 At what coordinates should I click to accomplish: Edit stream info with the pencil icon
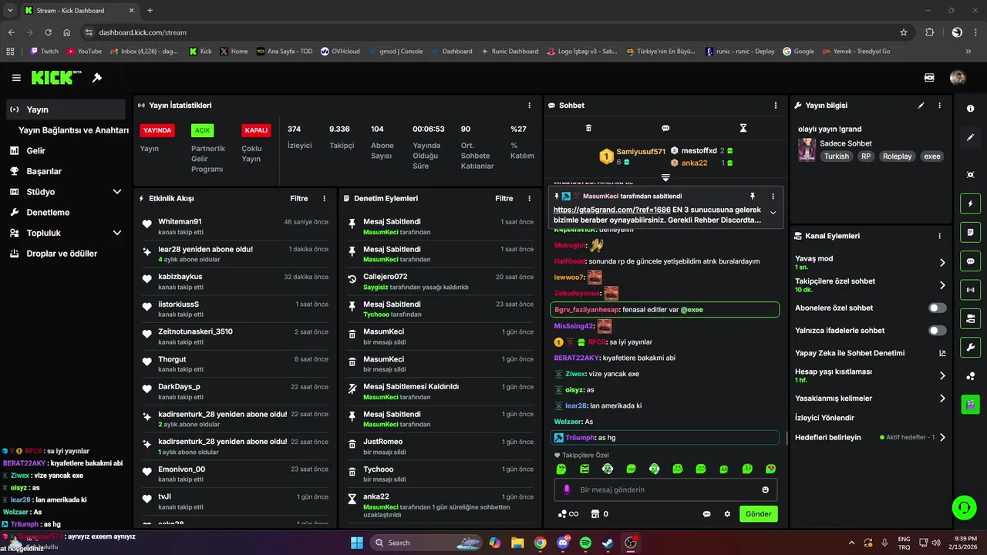coord(921,106)
